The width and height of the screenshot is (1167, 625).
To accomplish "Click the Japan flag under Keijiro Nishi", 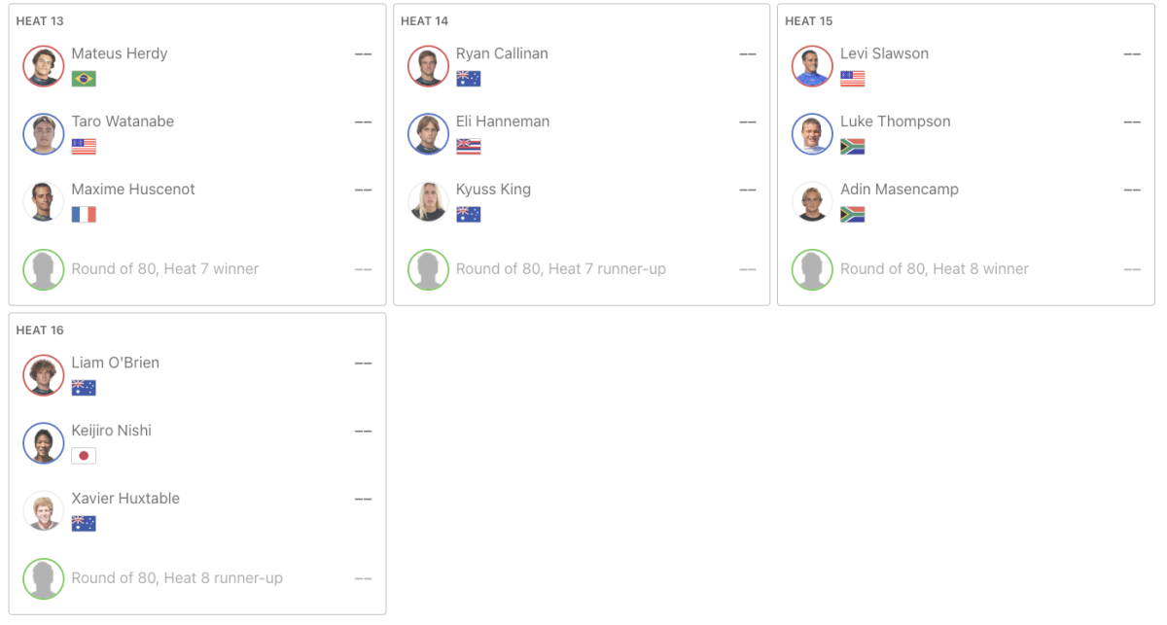I will [x=84, y=456].
